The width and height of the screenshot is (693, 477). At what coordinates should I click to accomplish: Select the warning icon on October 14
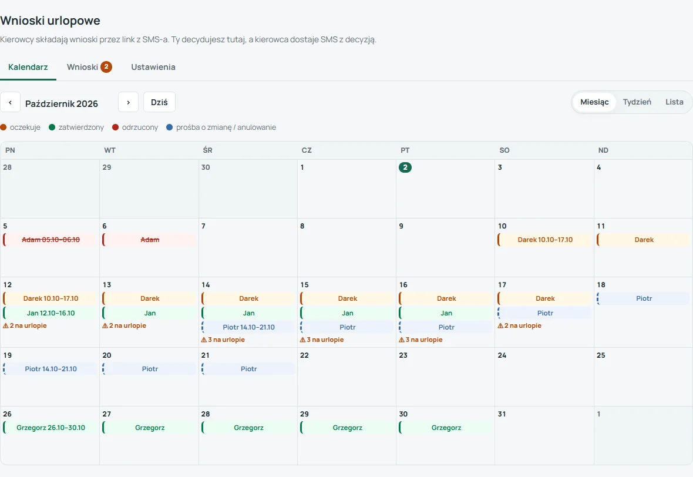pos(204,340)
